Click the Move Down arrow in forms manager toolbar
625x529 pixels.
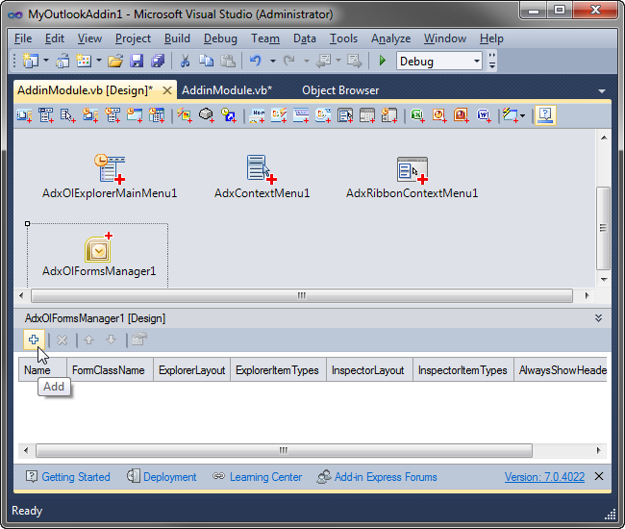click(111, 340)
